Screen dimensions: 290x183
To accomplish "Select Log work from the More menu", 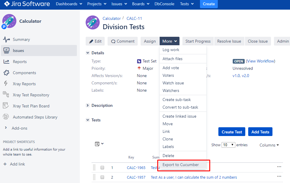I will (183, 50).
